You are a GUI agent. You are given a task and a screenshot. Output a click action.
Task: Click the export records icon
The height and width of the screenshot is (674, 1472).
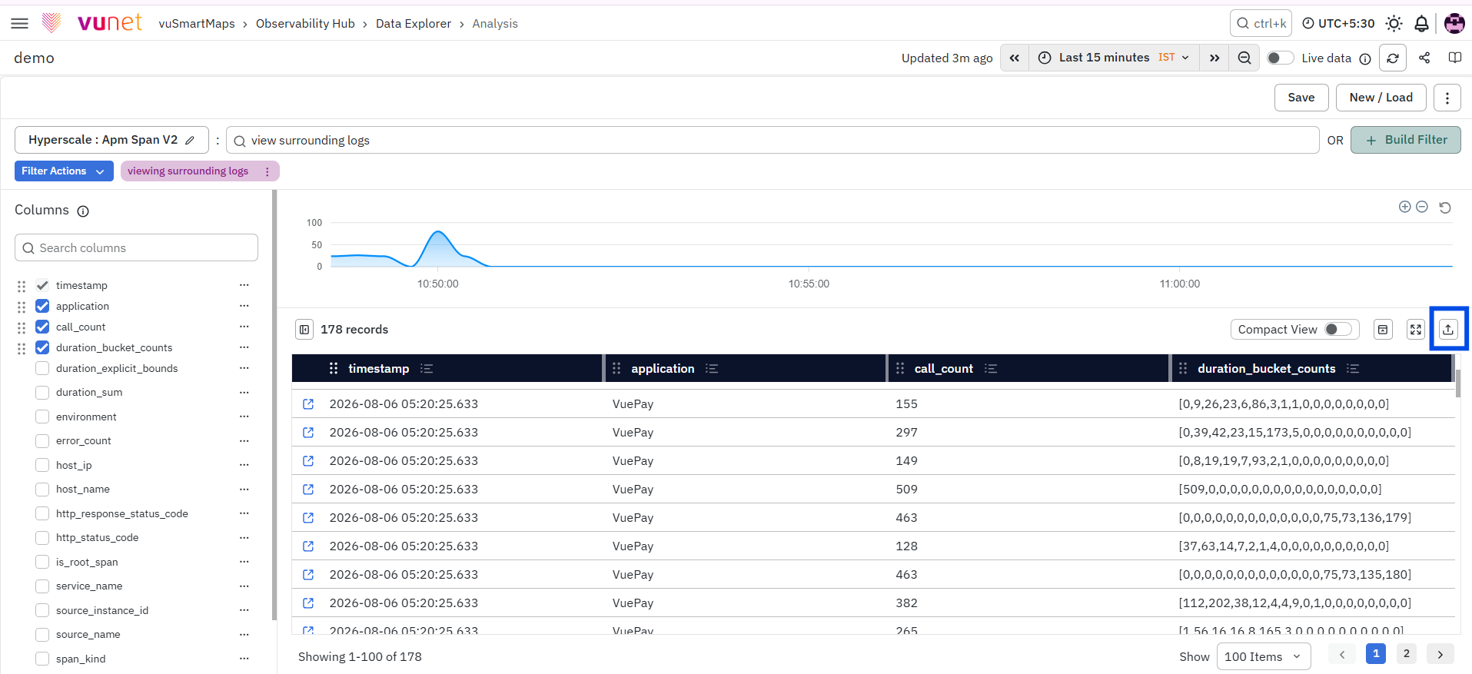[x=1448, y=330]
